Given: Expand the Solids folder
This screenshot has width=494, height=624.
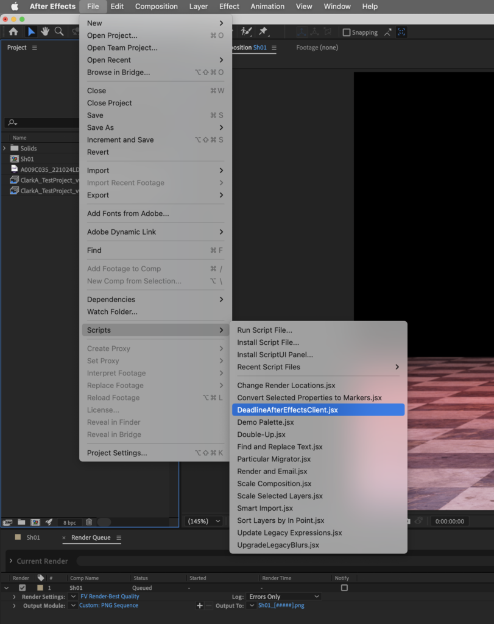Looking at the screenshot, I should click(x=4, y=148).
